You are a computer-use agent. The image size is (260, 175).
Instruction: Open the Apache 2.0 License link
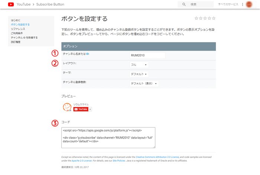pyautogui.click(x=82, y=161)
